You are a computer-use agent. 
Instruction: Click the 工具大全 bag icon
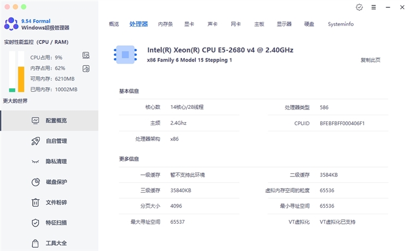click(35, 243)
